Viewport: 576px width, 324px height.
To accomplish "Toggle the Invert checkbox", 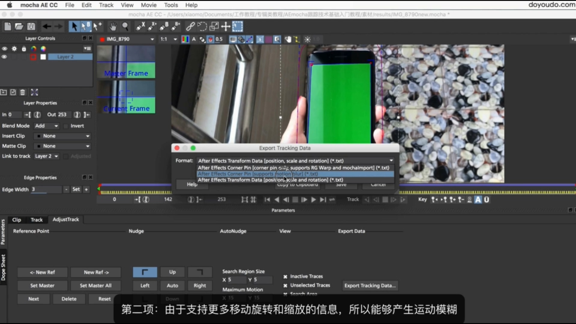I will pos(66,126).
